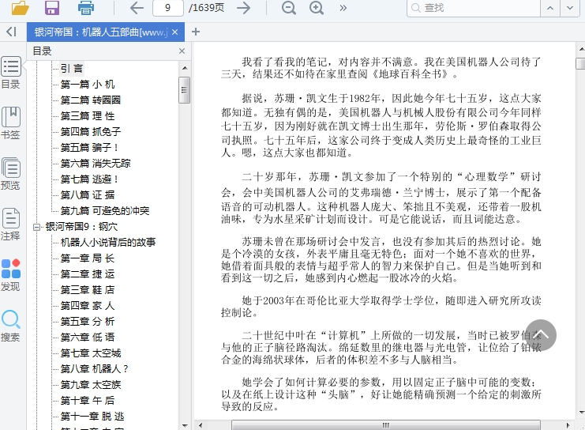Select 第十一章 脱逃 in the outline
The image size is (585, 430).
click(x=92, y=417)
